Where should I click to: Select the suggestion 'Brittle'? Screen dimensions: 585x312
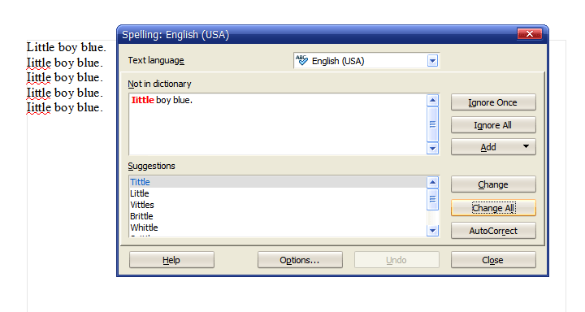[278, 216]
